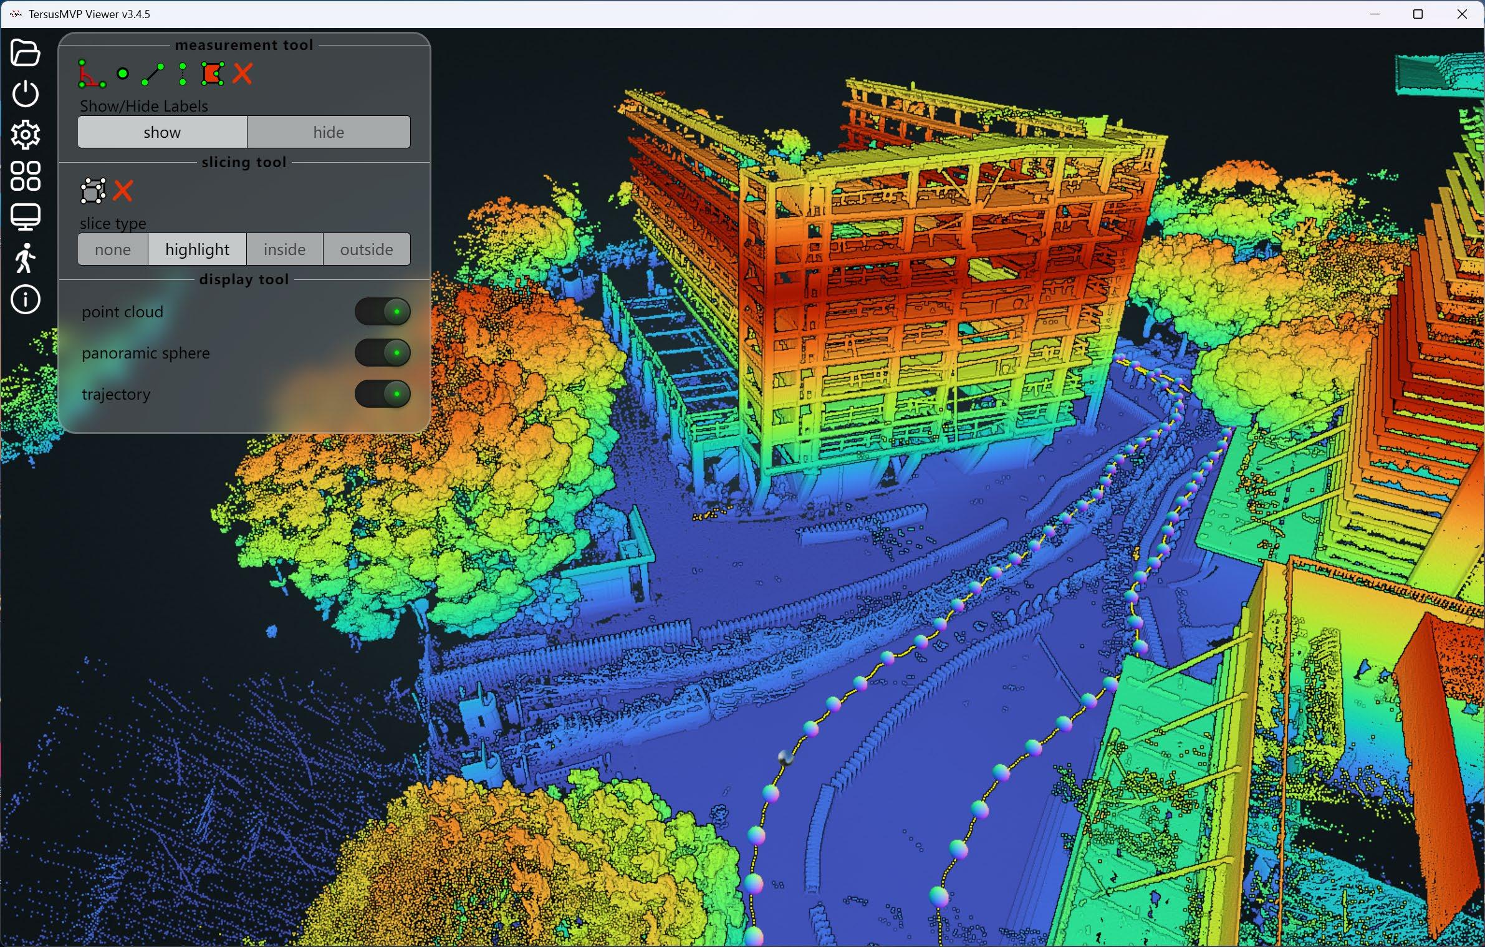Screen dimensions: 1485x947
Task: Click the monitor display icon
Action: [26, 217]
